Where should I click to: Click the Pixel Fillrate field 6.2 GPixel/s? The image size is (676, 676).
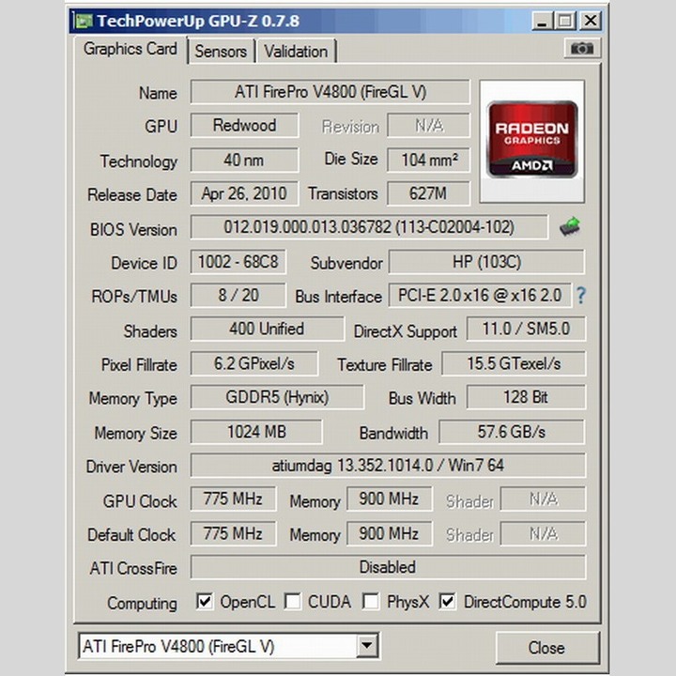click(254, 363)
